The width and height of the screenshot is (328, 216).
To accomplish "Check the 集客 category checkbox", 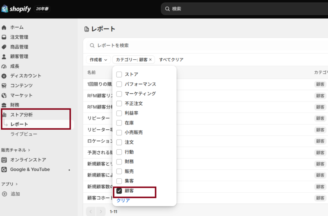I will [x=119, y=181].
